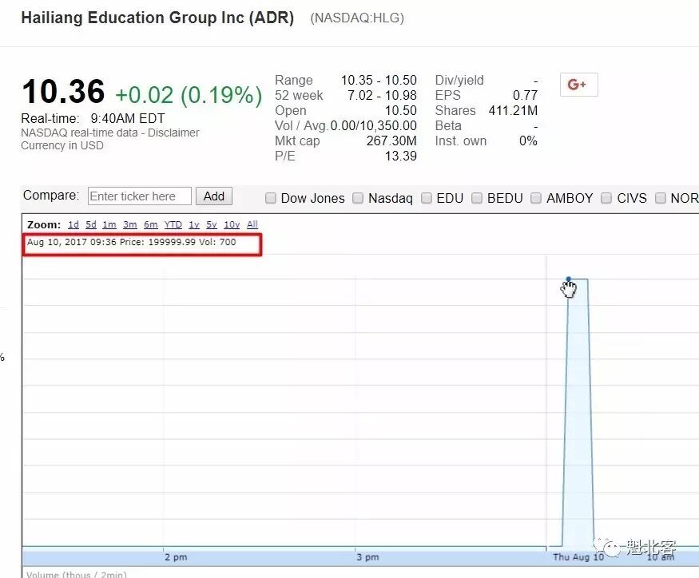Tick the EDU comparison checkbox
Viewport: 699px width, 578px height.
coord(426,198)
